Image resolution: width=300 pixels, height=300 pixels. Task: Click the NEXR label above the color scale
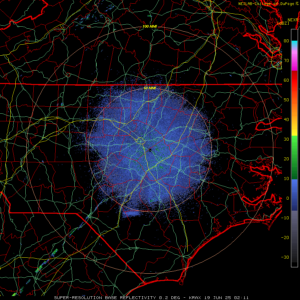(x=293, y=20)
